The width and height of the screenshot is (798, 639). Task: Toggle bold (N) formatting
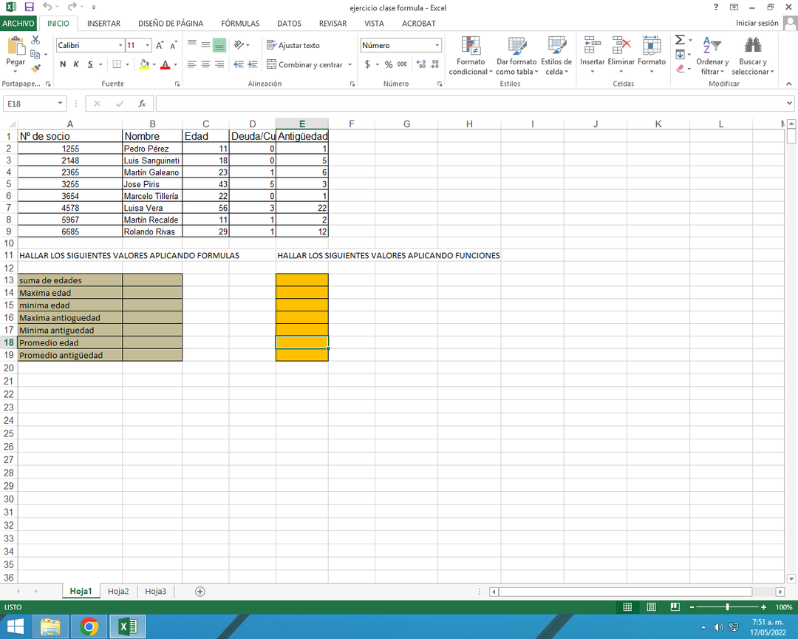click(63, 64)
